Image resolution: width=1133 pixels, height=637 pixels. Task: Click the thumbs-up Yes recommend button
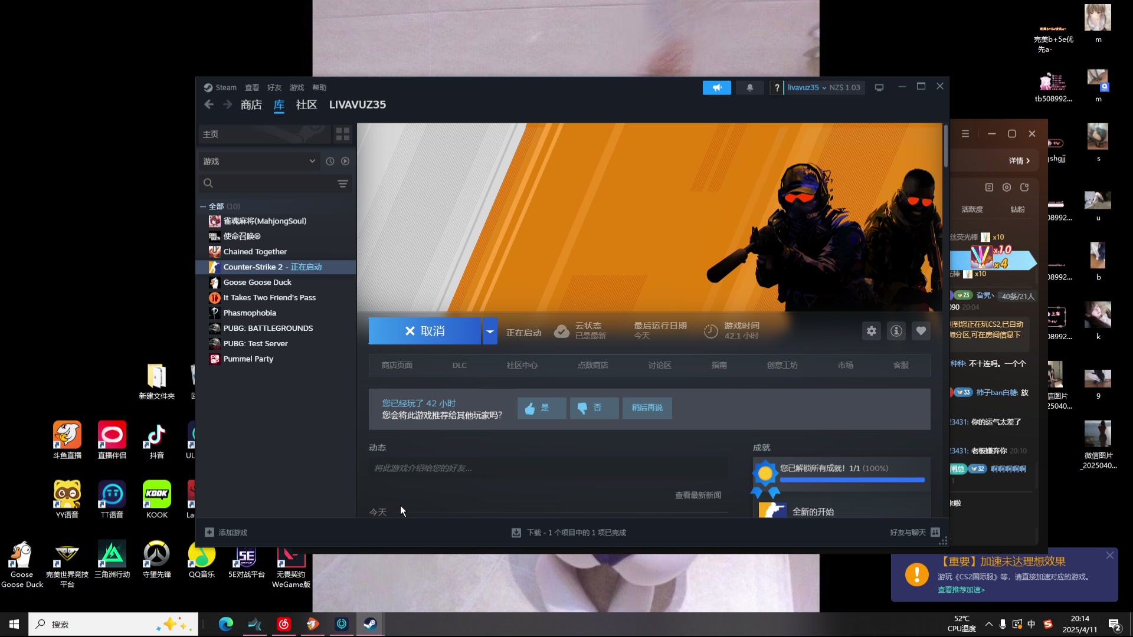542,408
